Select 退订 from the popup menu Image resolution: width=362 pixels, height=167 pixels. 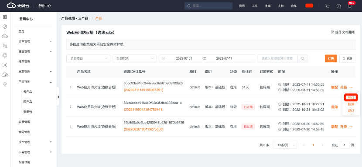pos(351,111)
